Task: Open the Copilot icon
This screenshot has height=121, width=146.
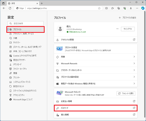Action: pyautogui.click(x=143, y=8)
